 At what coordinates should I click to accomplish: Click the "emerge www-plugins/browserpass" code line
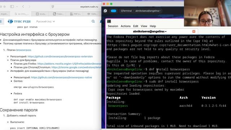(x=34, y=87)
